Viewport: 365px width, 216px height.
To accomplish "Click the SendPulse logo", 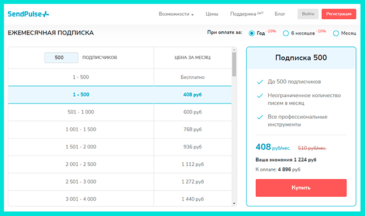I will 28,14.
